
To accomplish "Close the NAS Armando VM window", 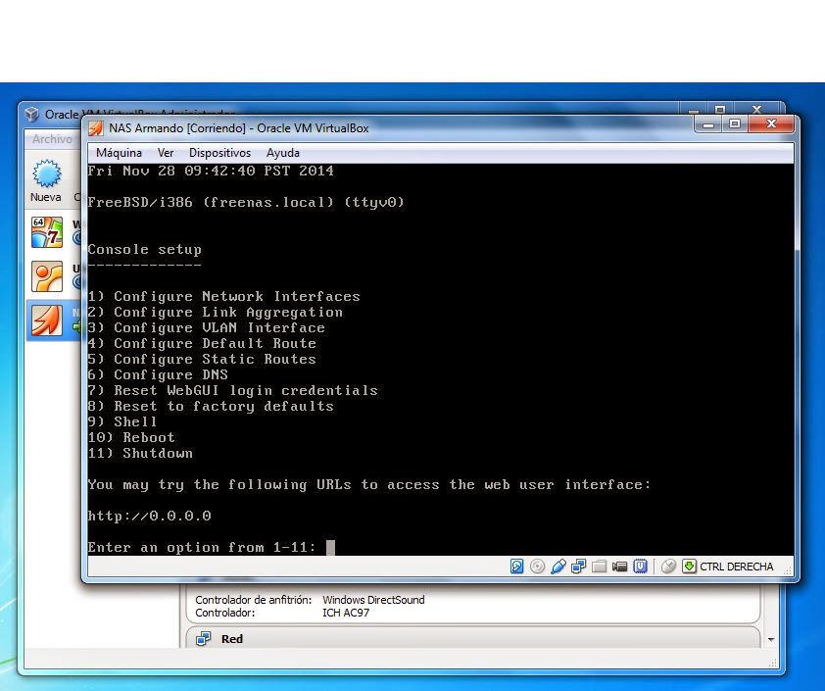I will (x=771, y=124).
